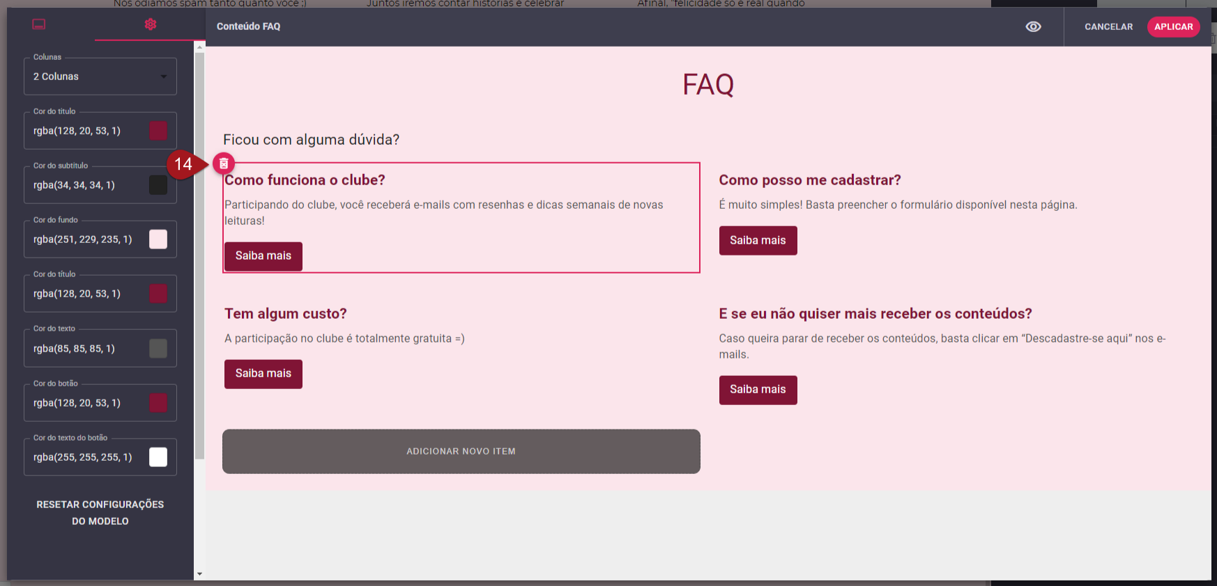Open the Cor do subtítulo color swatch
The width and height of the screenshot is (1217, 586).
(x=158, y=185)
